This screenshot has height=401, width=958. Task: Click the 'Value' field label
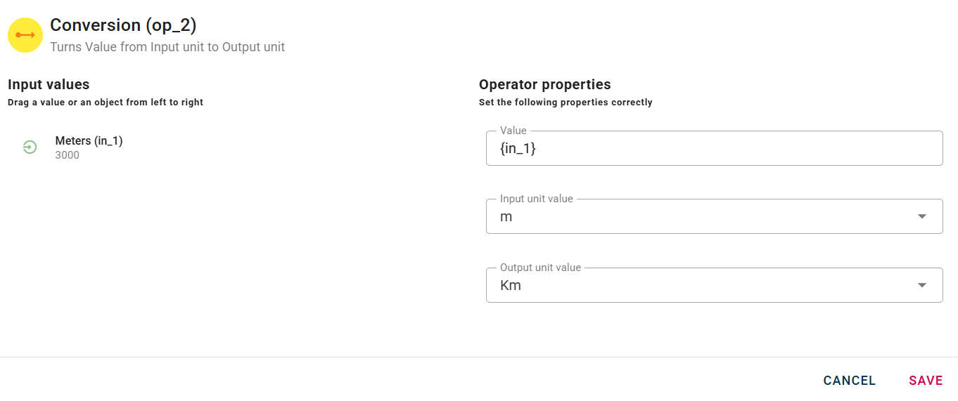pos(513,131)
